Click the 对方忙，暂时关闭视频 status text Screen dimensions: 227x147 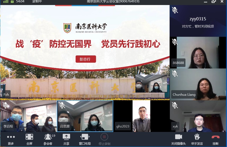(198, 26)
